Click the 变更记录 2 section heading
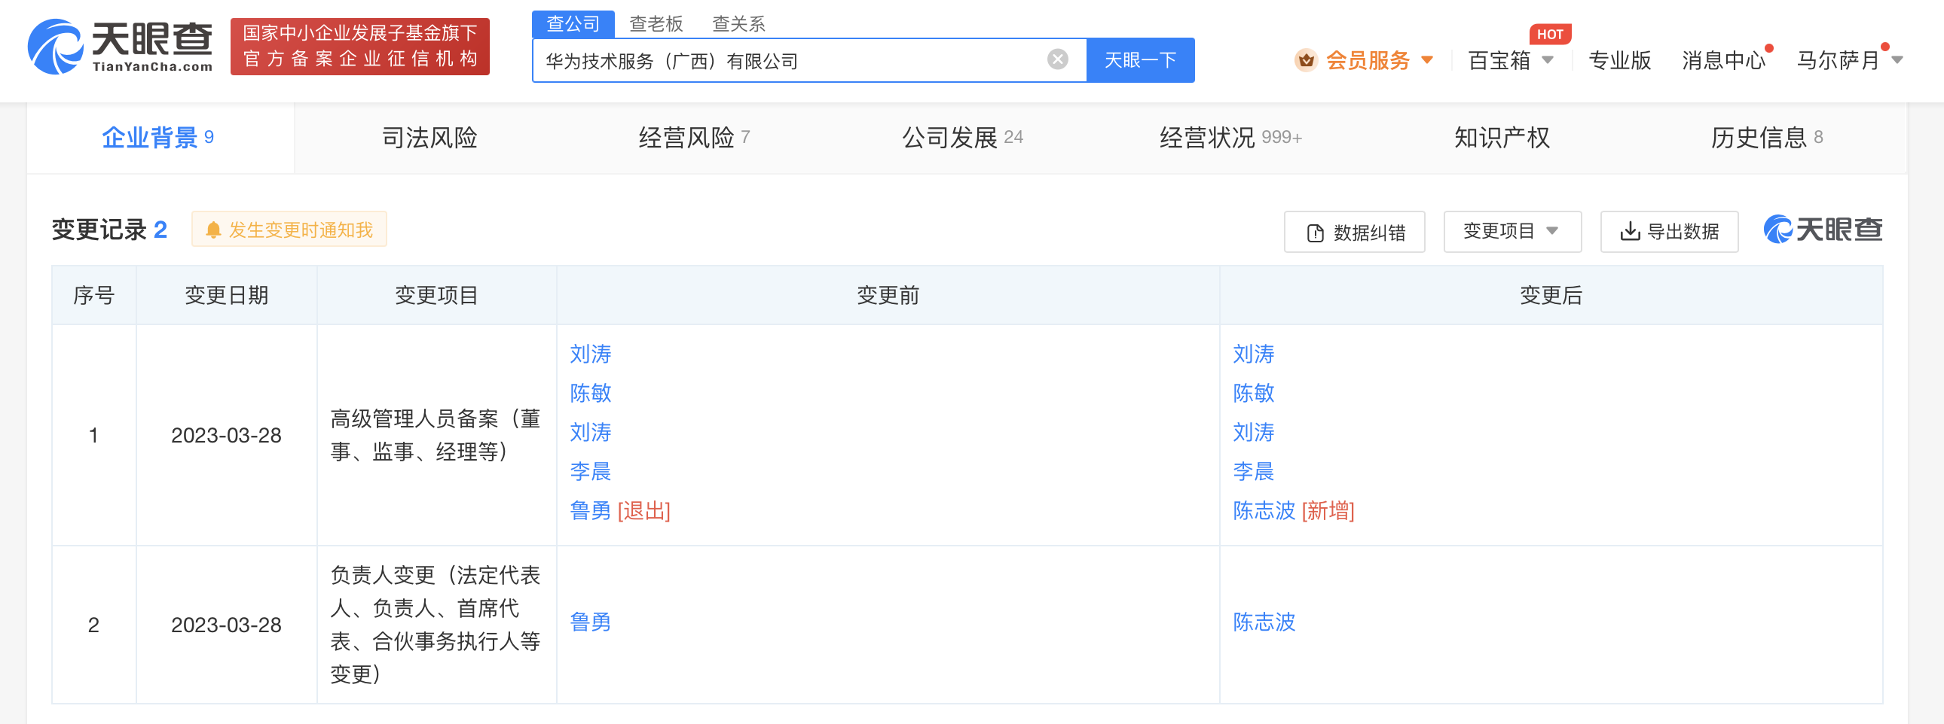 [109, 230]
